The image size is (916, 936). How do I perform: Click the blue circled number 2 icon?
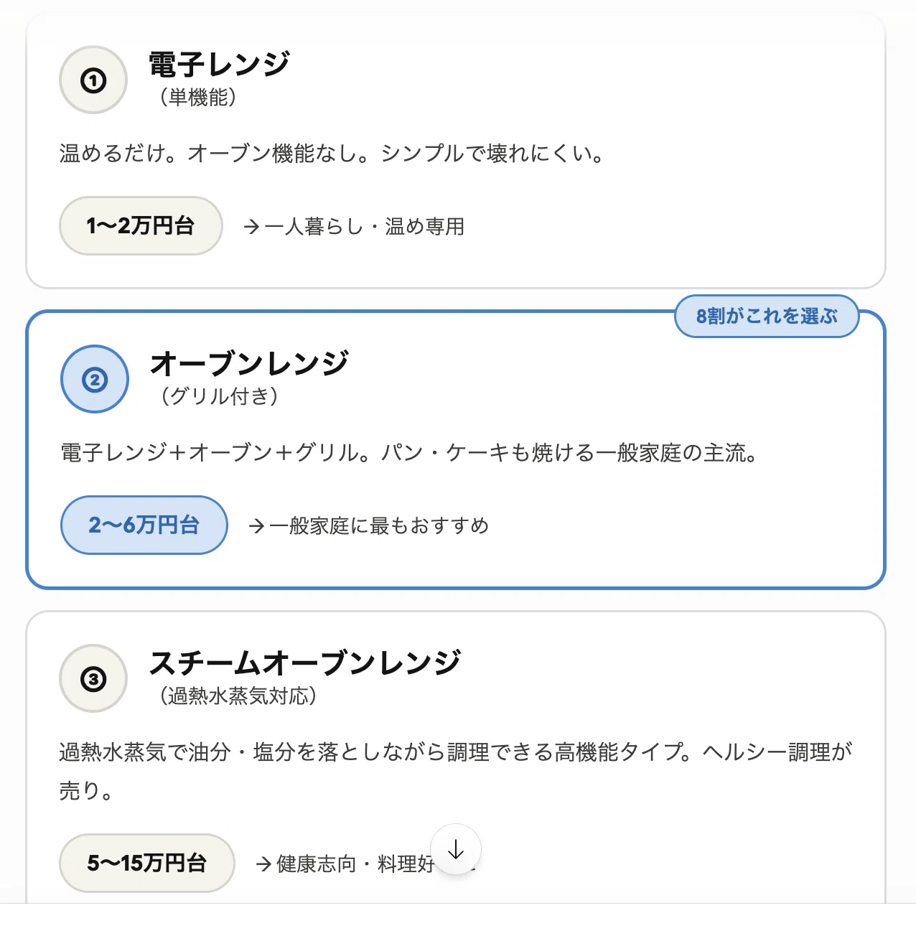95,379
